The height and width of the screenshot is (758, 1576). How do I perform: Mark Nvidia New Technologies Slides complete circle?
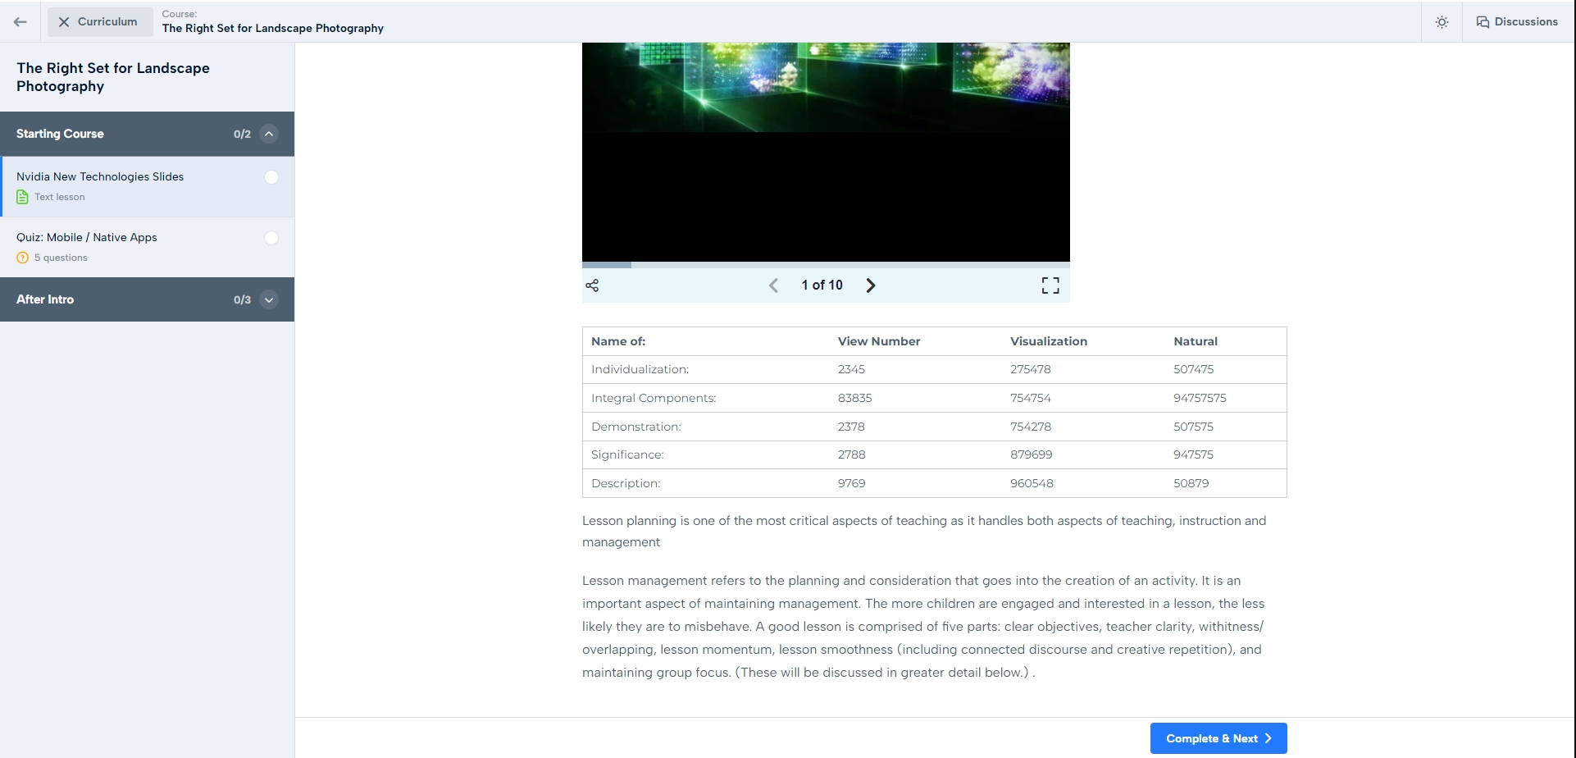(271, 177)
